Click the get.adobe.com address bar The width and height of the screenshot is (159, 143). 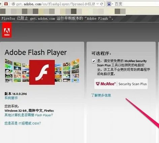point(56,4)
